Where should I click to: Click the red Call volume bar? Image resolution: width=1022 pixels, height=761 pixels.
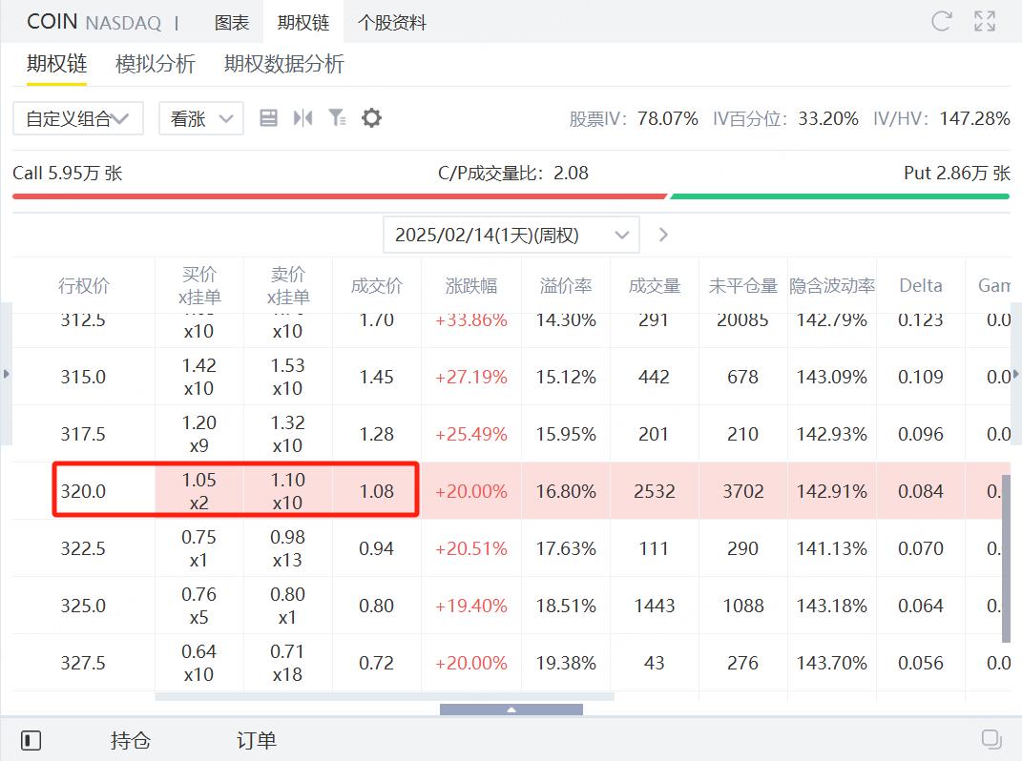pyautogui.click(x=340, y=196)
